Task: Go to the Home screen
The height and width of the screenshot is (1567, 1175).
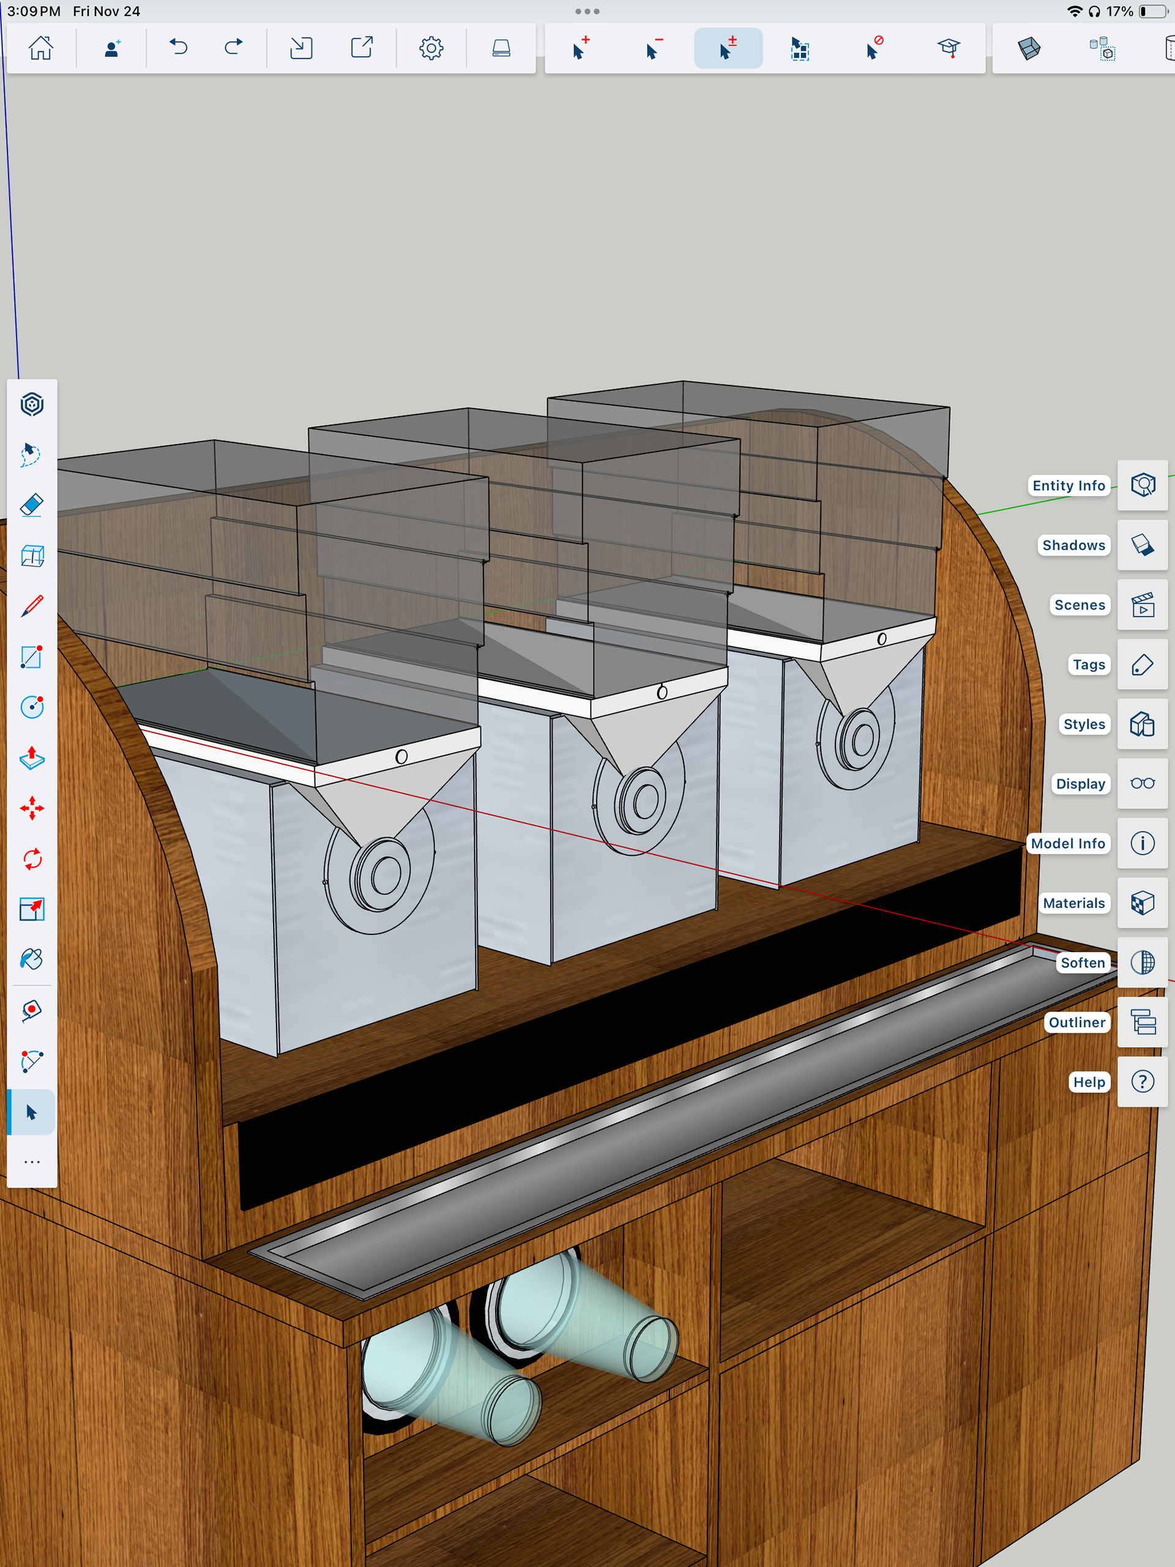Action: point(40,48)
